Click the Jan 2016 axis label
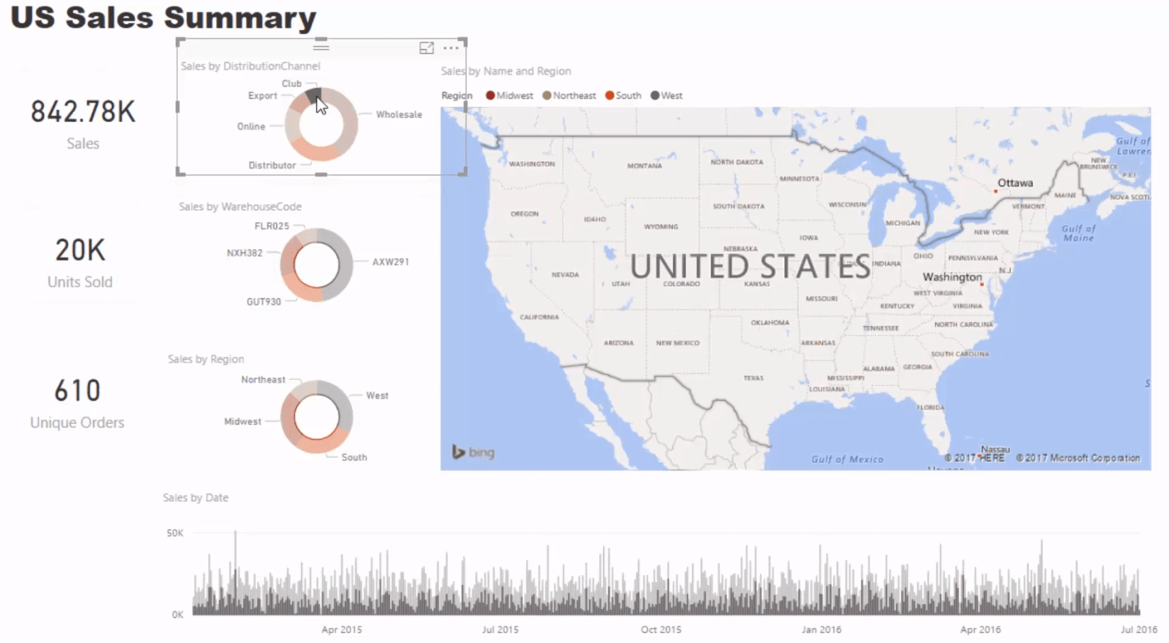This screenshot has width=1169, height=643. [821, 629]
